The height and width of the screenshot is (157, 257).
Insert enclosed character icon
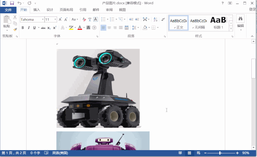(94, 28)
